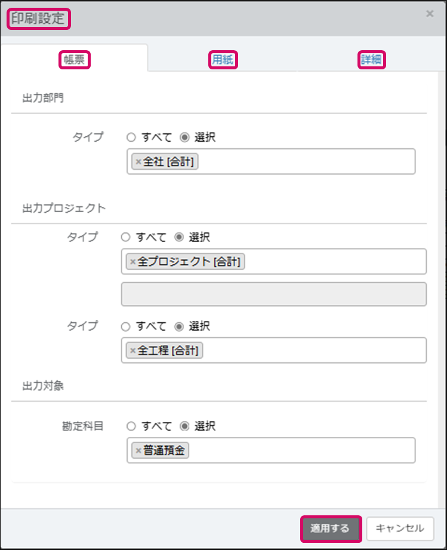Set 勘定科目 to すべて
Image resolution: width=447 pixels, height=550 pixels.
point(131,426)
